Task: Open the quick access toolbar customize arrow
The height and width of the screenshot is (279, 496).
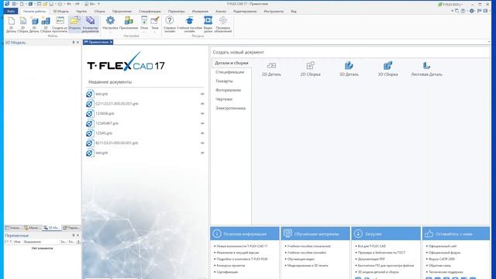Action: pos(98,4)
